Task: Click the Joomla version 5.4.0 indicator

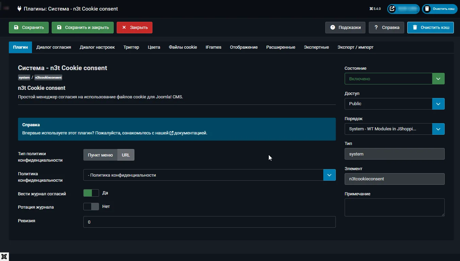Action: pos(375,9)
